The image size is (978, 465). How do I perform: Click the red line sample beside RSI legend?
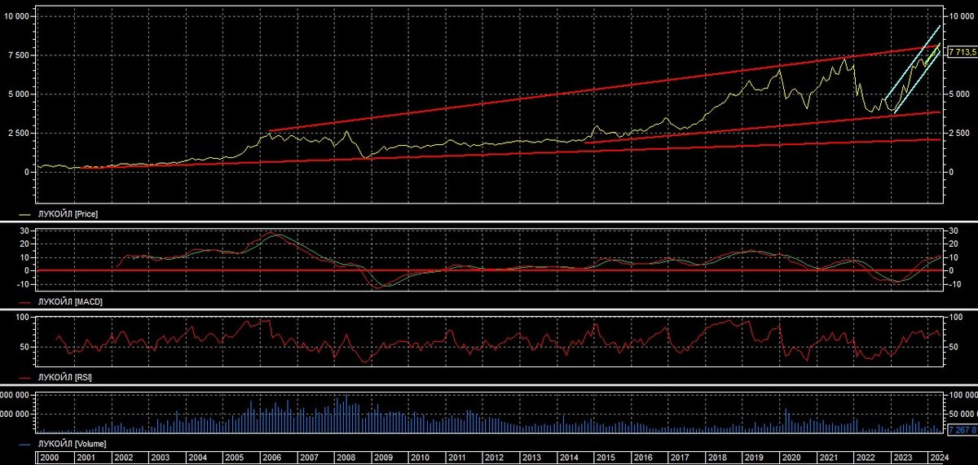click(x=25, y=379)
